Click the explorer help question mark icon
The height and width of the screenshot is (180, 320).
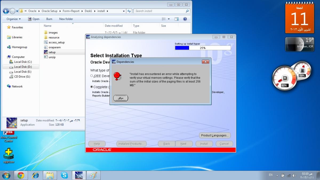click(185, 19)
